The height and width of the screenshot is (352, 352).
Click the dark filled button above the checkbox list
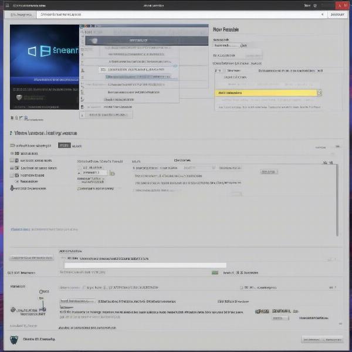tap(64, 145)
